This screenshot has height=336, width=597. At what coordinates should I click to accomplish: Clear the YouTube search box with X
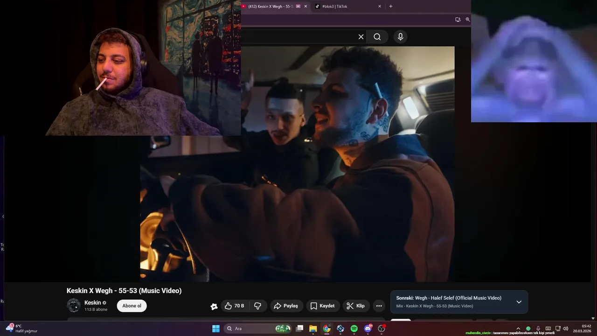click(x=361, y=37)
